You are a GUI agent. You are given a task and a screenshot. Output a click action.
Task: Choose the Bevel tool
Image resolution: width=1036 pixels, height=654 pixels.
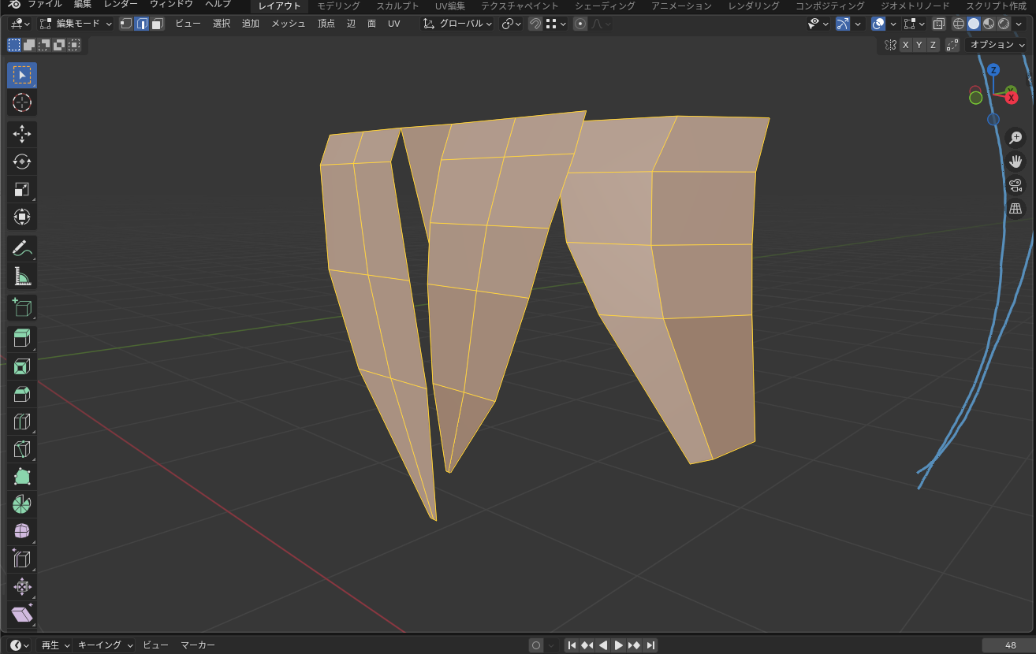coord(22,394)
